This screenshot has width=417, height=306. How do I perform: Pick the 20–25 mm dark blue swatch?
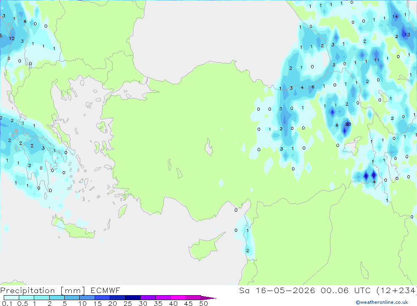[x=117, y=298]
